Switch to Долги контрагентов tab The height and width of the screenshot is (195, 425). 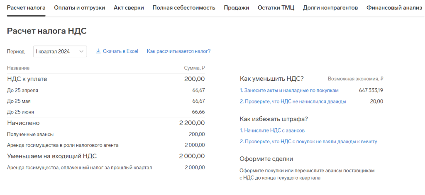tap(330, 8)
